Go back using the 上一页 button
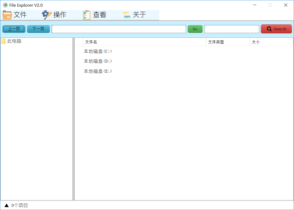Screen dimensions: 294x210 coord(14,29)
